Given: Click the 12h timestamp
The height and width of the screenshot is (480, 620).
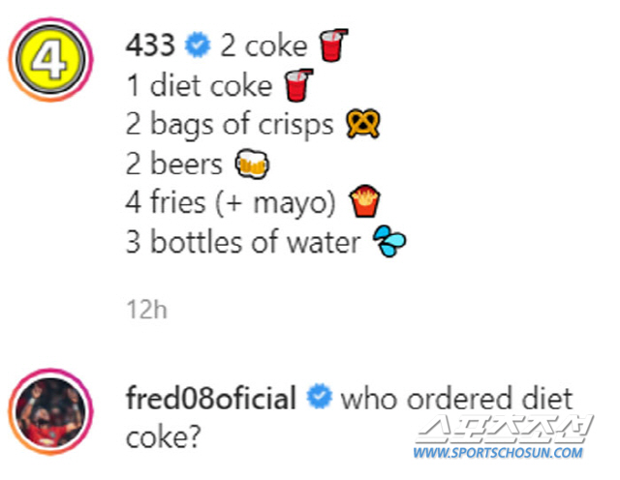Looking at the screenshot, I should (x=147, y=310).
